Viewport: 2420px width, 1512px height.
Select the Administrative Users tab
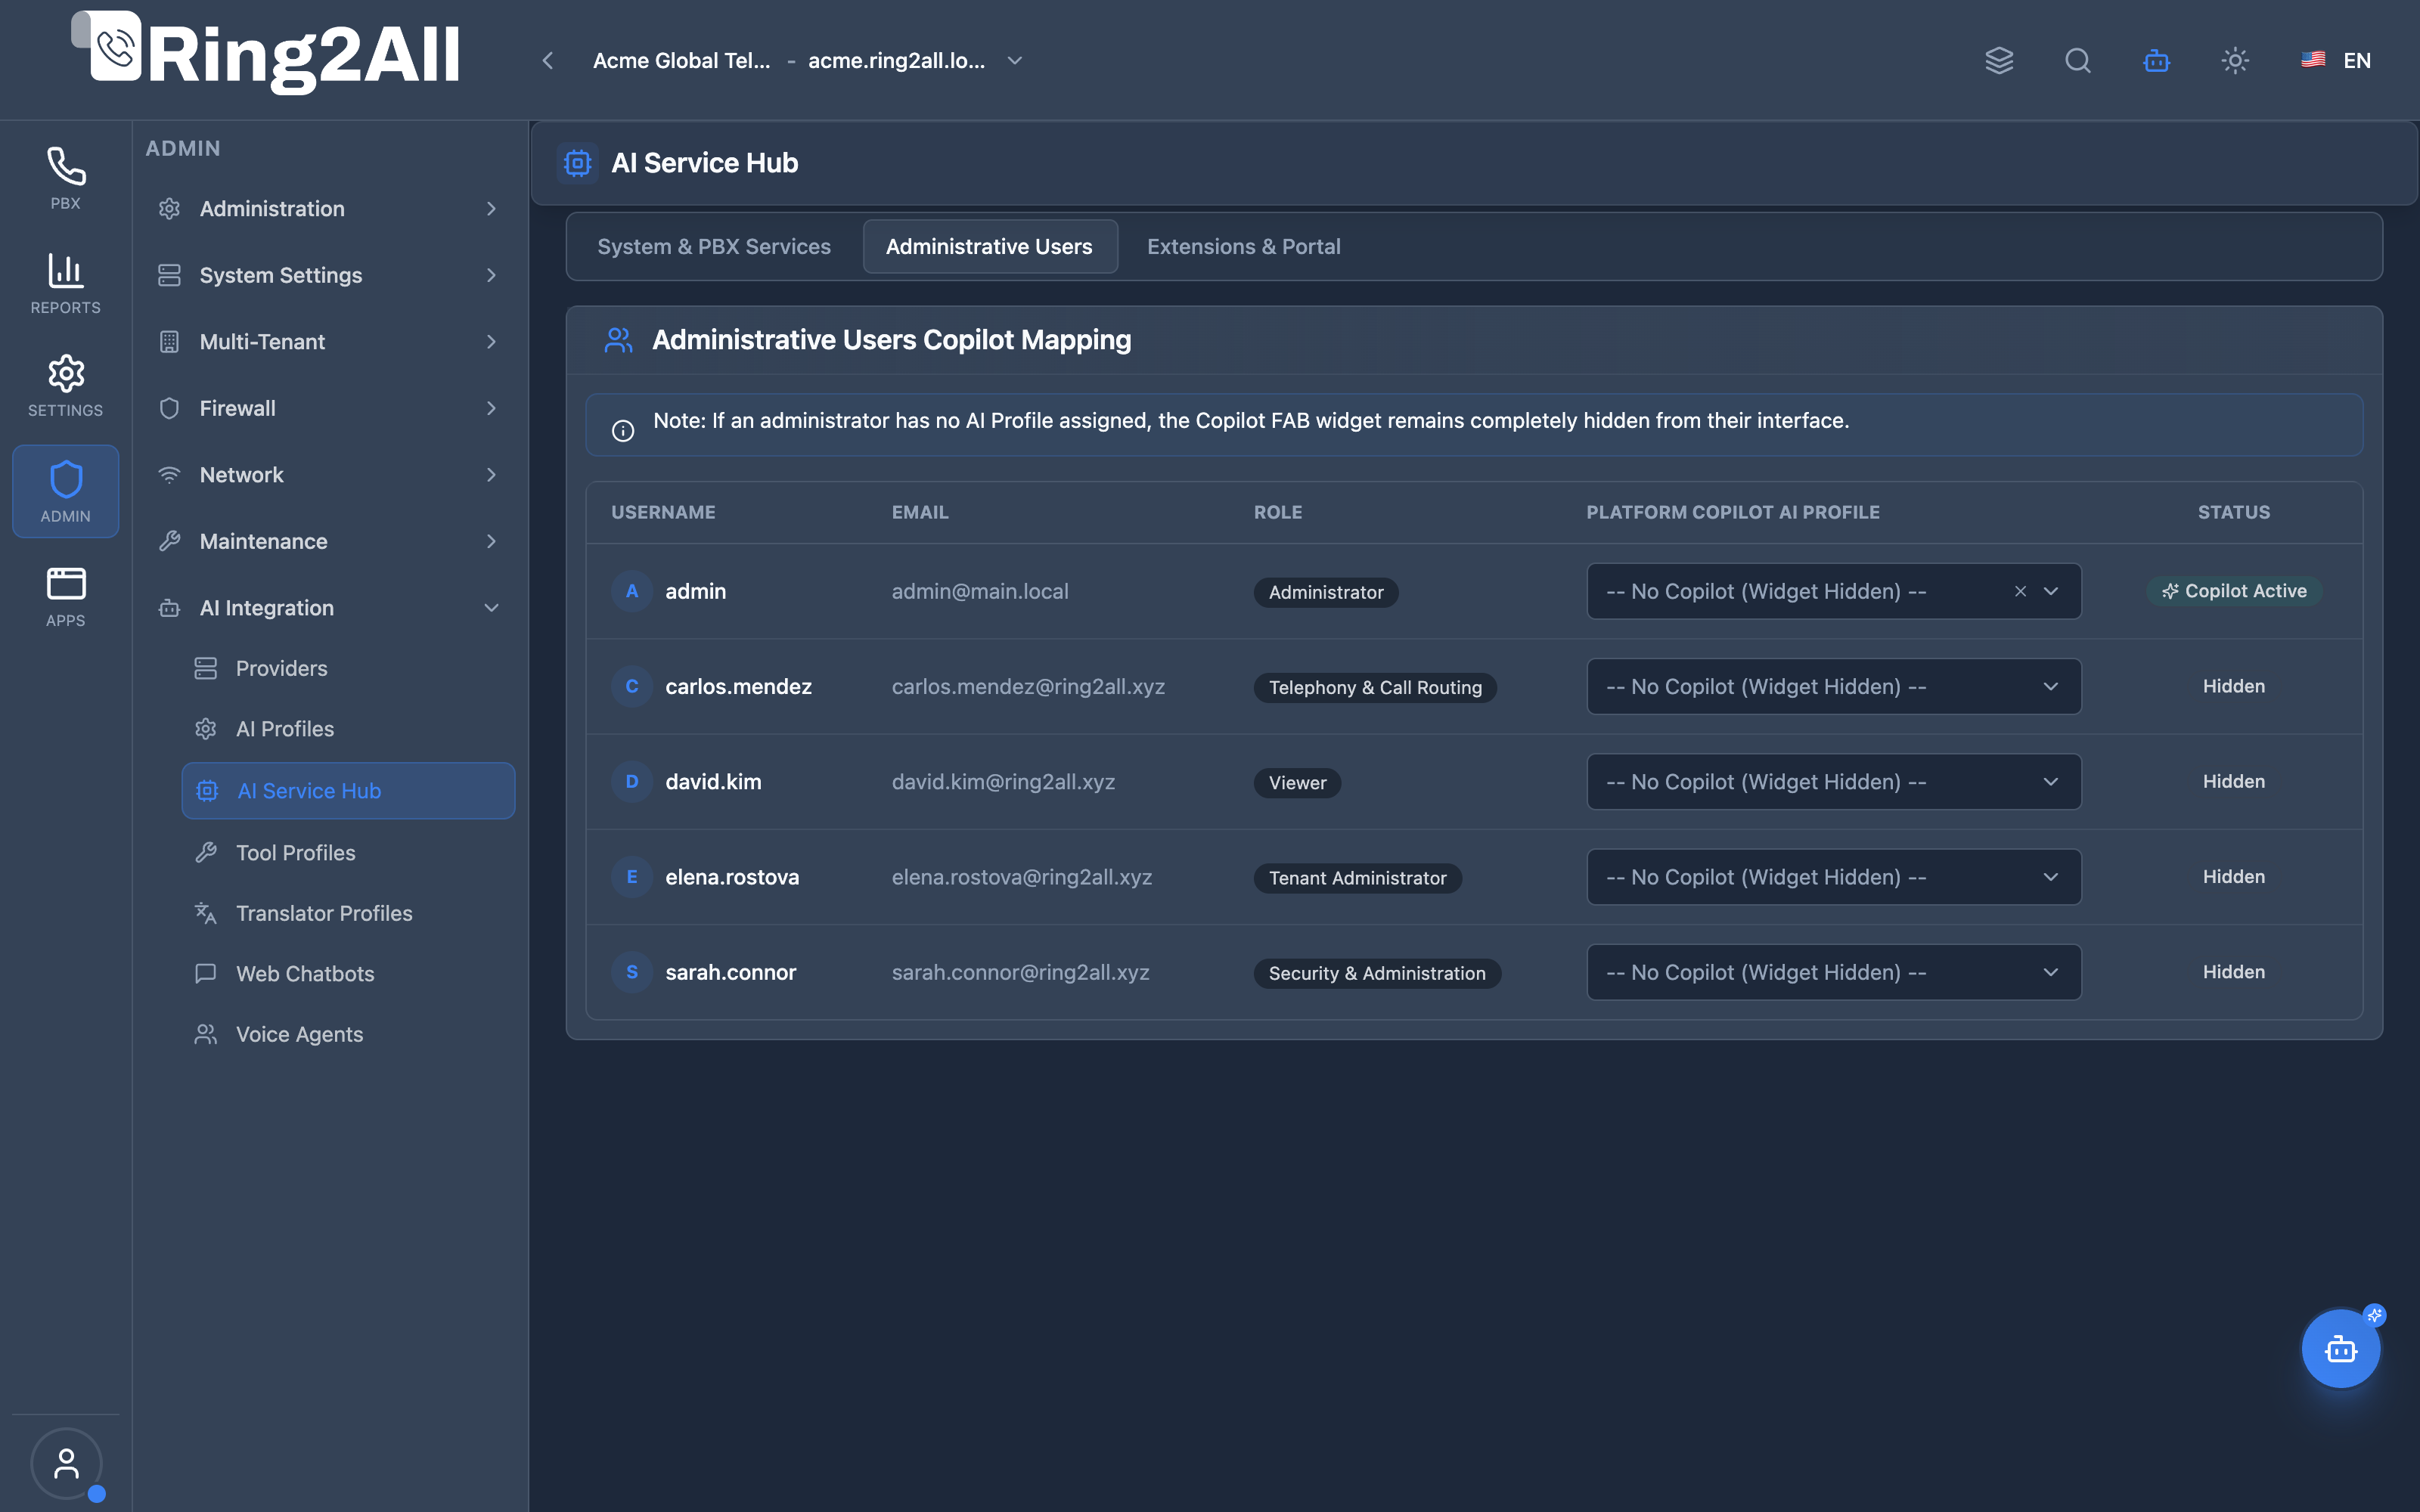coord(989,246)
